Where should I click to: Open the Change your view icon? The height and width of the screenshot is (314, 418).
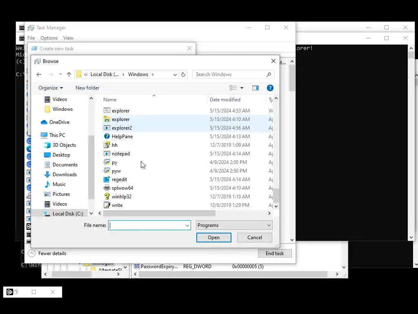point(233,88)
